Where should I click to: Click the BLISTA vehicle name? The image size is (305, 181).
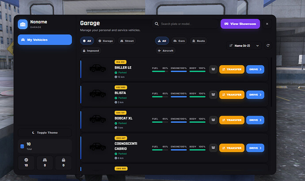click(120, 93)
